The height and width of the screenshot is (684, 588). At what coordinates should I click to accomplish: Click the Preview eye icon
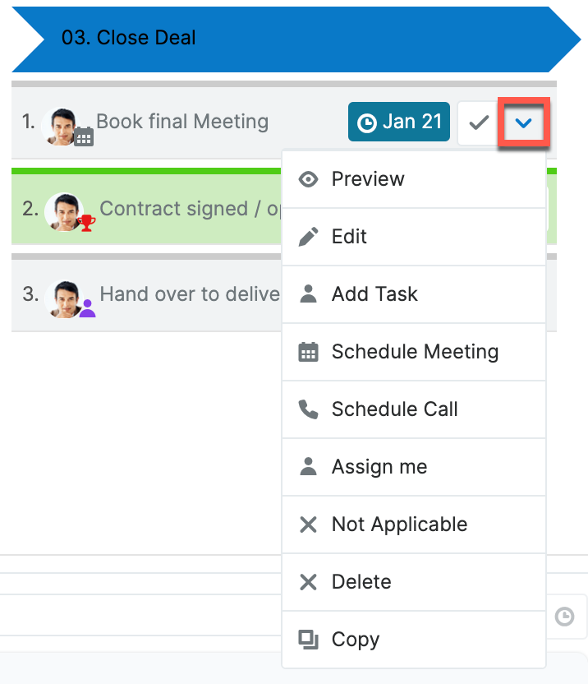coord(308,179)
